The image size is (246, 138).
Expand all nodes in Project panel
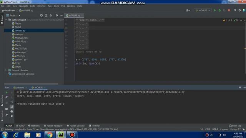[x=46, y=15]
